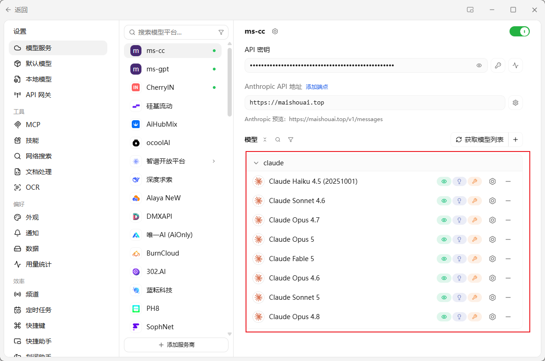545x361 pixels.
Task: Click 添加端点 link
Action: click(x=316, y=87)
